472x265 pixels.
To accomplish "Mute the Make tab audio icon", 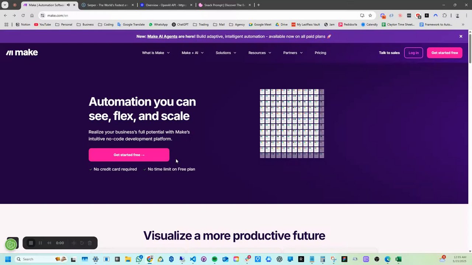I will (68, 5).
